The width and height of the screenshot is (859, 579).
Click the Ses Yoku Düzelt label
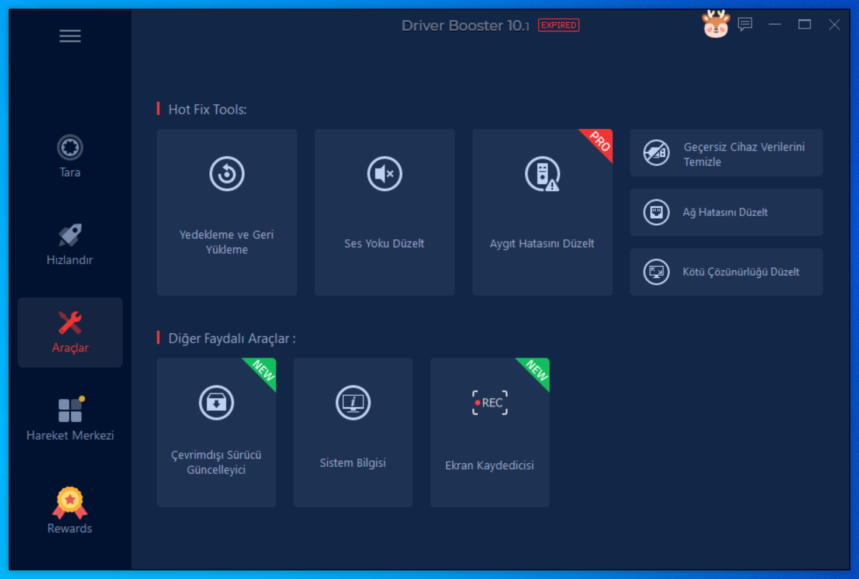click(385, 243)
